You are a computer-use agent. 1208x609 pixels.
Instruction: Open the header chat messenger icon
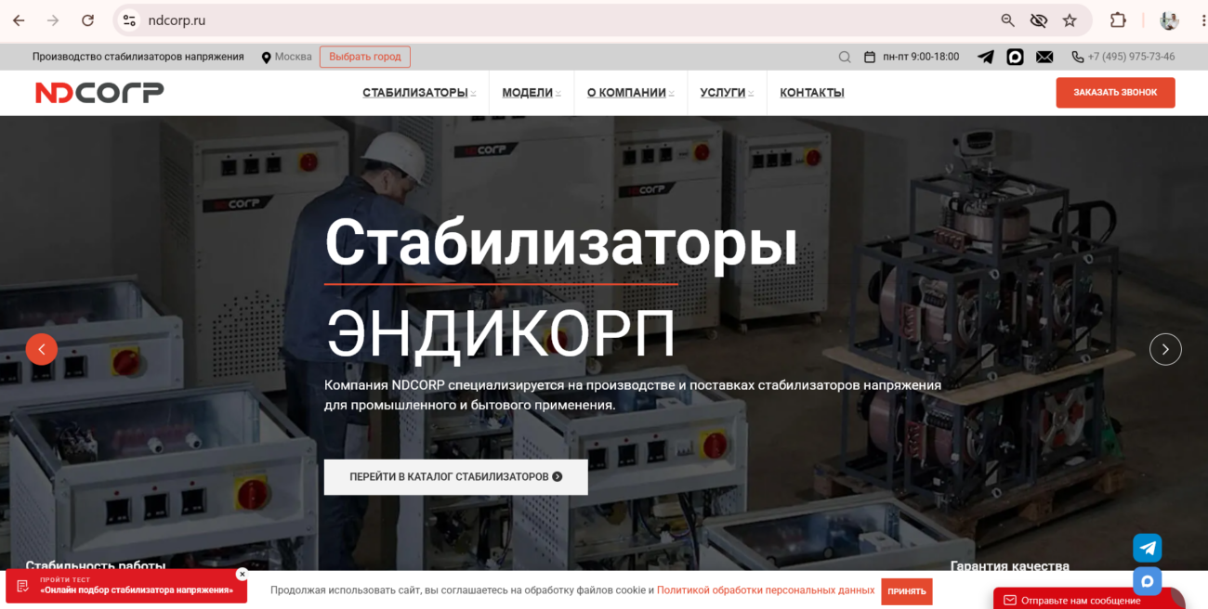point(1016,57)
